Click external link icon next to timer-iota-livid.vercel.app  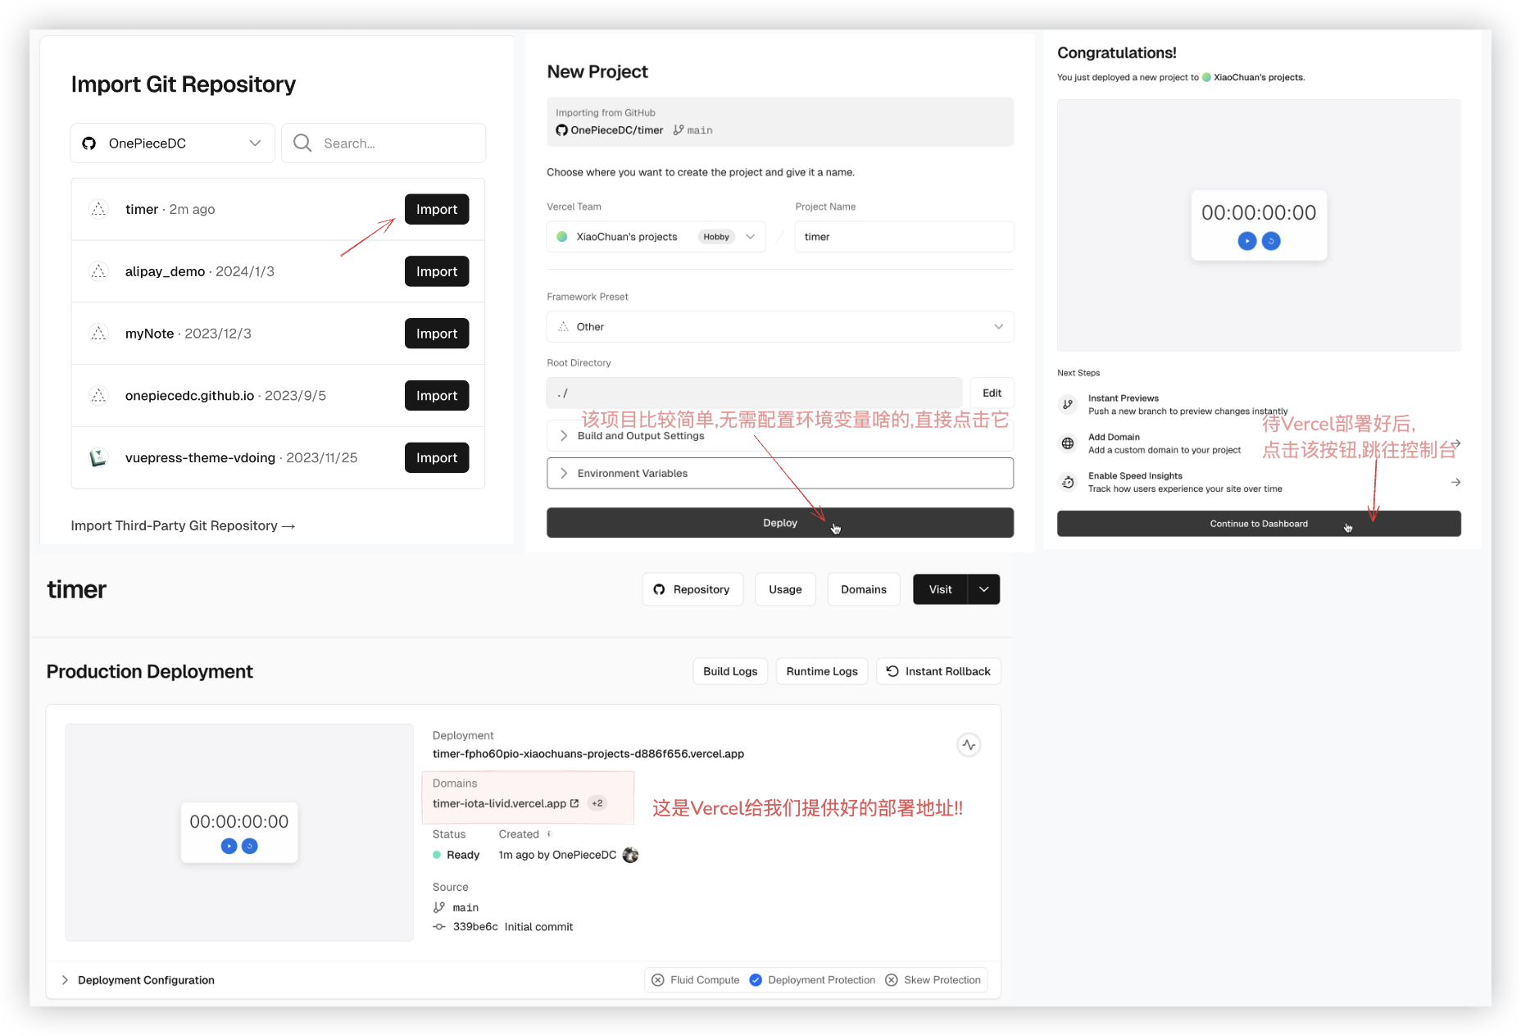coord(574,803)
